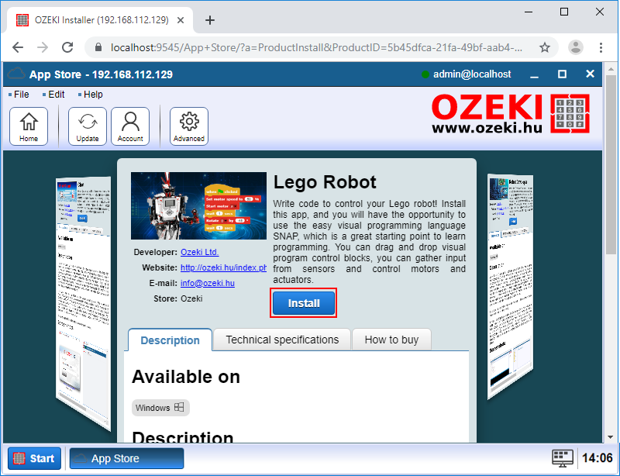Screen dimensions: 620x476
Task: Switch to the Technical specifications tab
Action: 282,340
